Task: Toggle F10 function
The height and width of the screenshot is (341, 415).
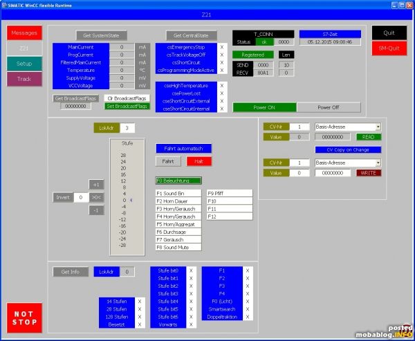Action: coord(230,201)
